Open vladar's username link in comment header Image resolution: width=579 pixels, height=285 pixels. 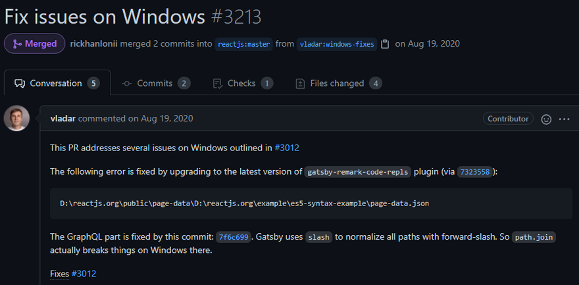[63, 118]
